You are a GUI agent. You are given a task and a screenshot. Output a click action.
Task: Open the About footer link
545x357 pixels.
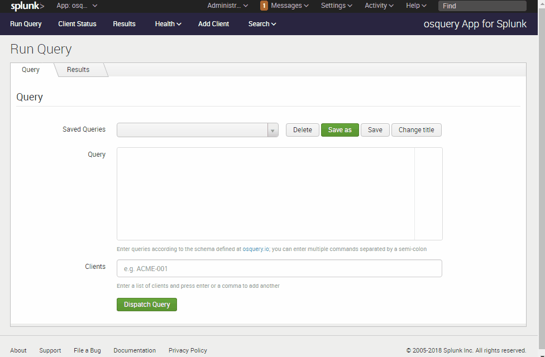coord(18,350)
